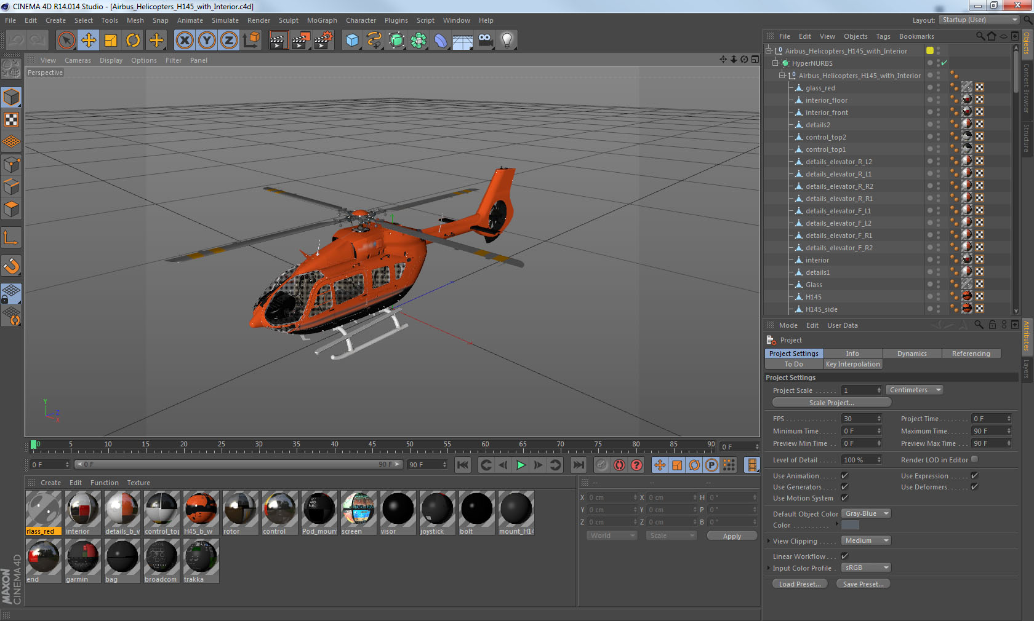The width and height of the screenshot is (1034, 621).
Task: Open View Clipping Medium dropdown
Action: [866, 540]
